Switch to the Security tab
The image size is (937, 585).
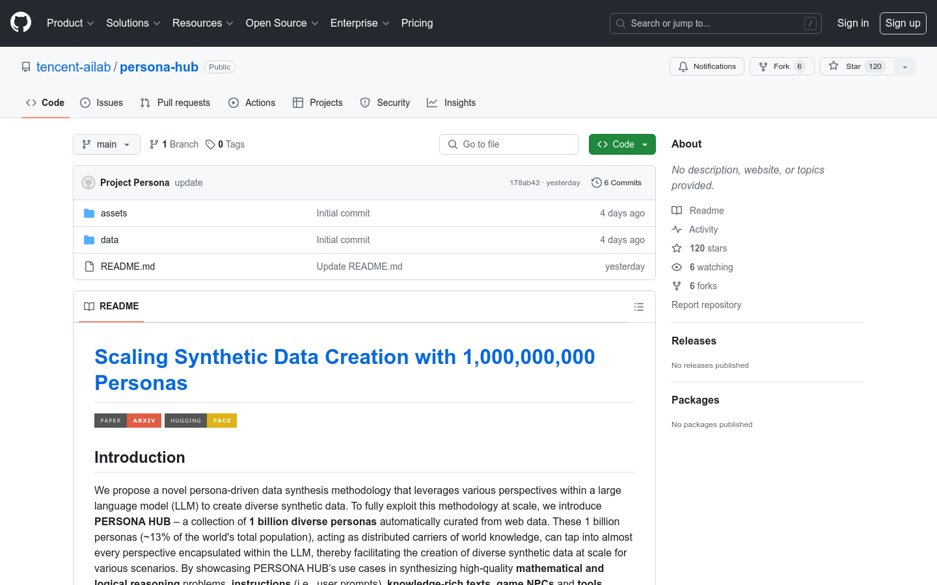[x=385, y=103]
